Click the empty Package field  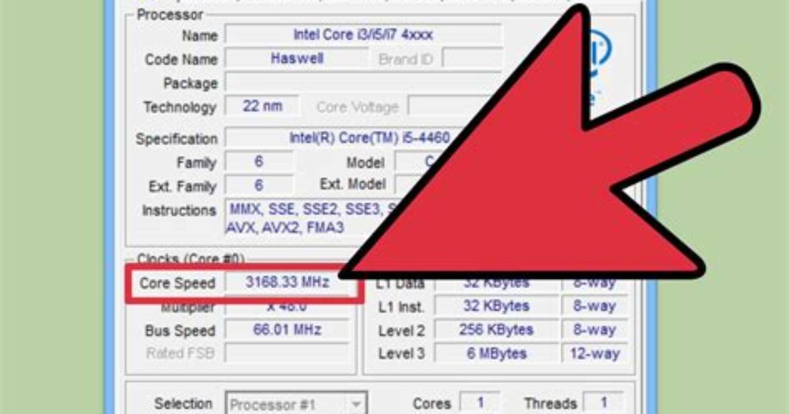coord(363,82)
